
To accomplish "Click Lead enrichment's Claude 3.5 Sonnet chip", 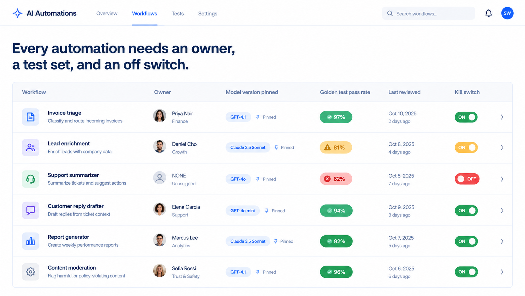I will coord(248,148).
